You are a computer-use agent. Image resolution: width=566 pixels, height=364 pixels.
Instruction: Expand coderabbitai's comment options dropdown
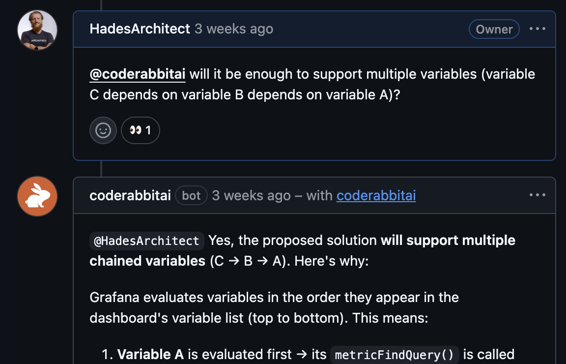pos(538,195)
